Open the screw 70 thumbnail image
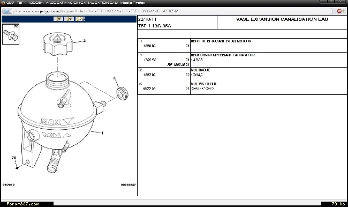The width and height of the screenshot is (348, 207). click(11, 34)
